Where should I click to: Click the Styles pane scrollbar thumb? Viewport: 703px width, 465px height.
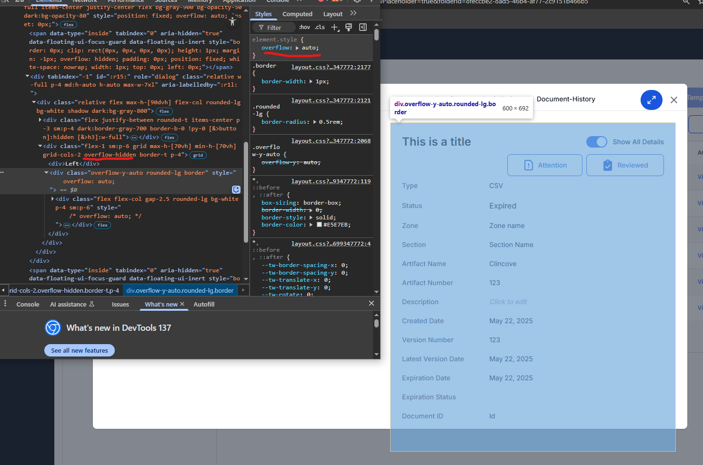tap(376, 34)
